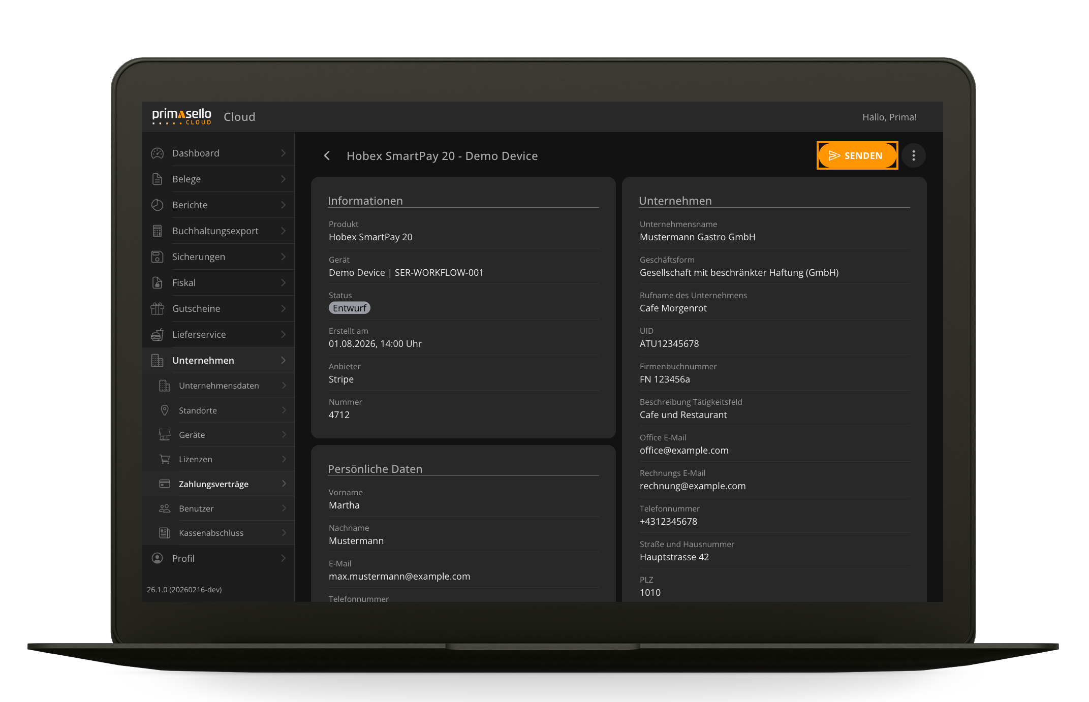Click the address Hauptstrasse 42
Viewport: 1089px width, 702px height.
(674, 557)
